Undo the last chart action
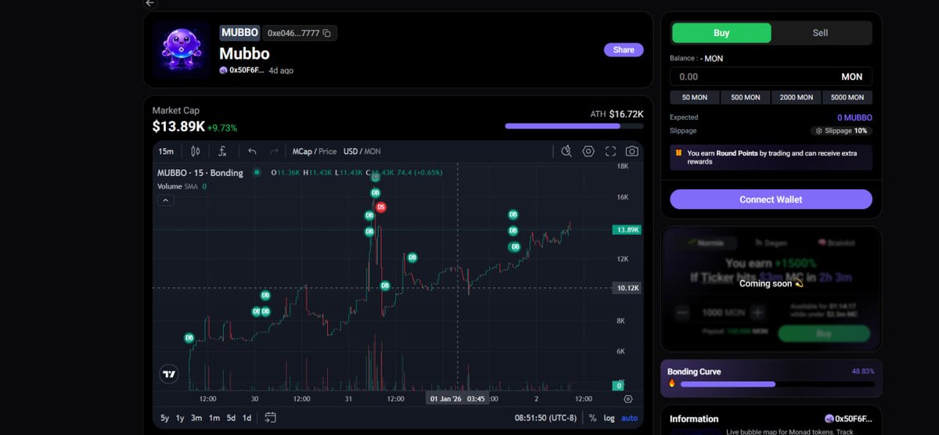The height and width of the screenshot is (435, 939). pyautogui.click(x=252, y=151)
